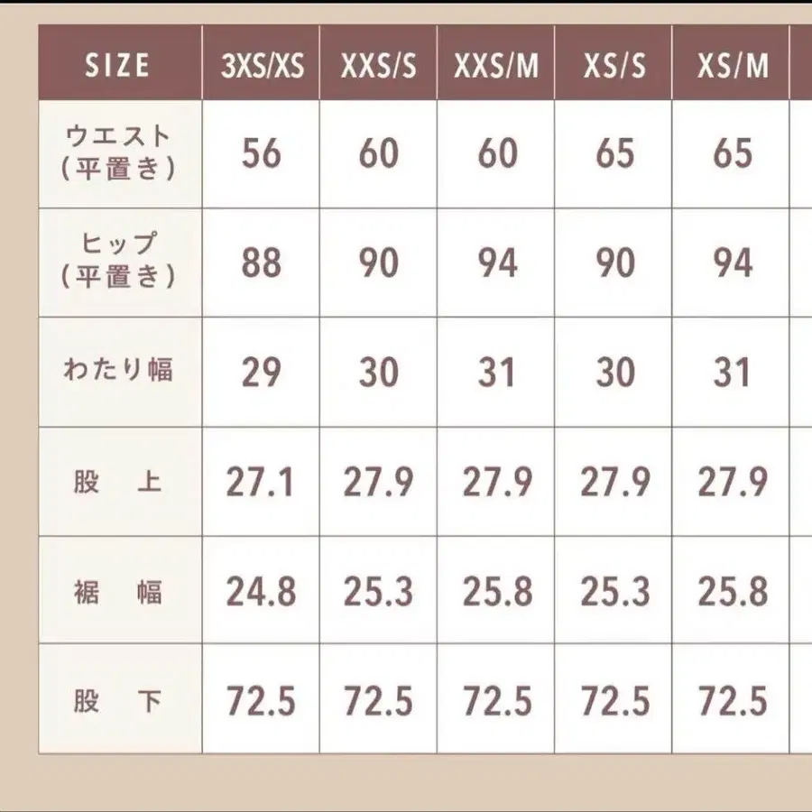Select わたり幅 value 29
Screen dimensions: 812x812
point(261,373)
